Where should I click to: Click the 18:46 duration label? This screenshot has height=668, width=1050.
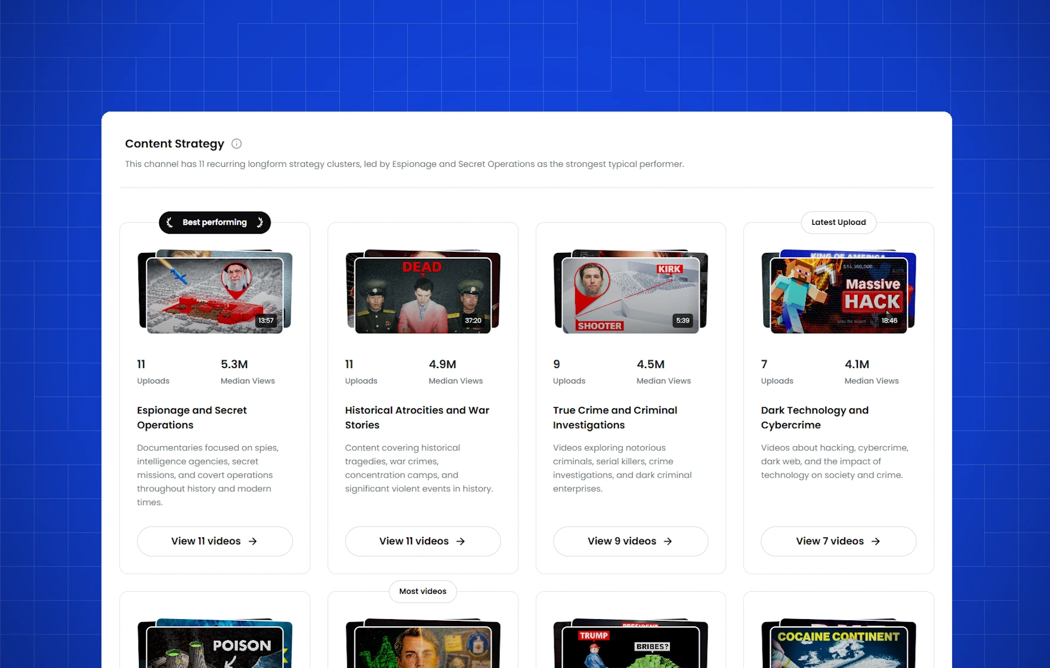[889, 320]
